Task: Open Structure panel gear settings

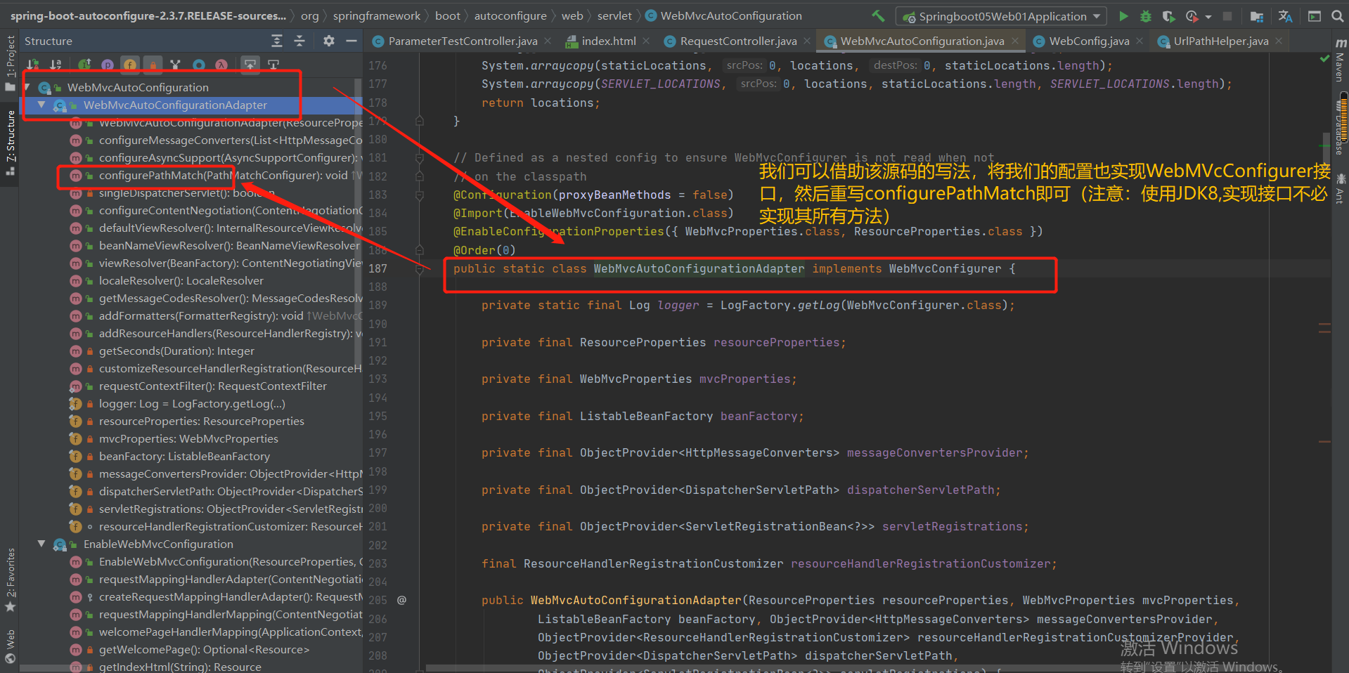Action: 329,41
